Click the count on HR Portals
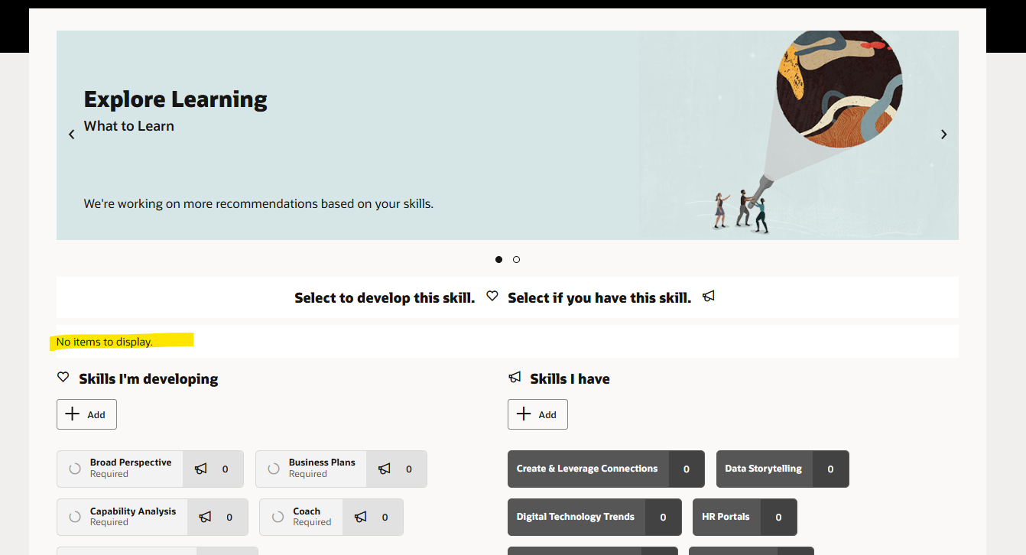The image size is (1026, 555). click(779, 517)
